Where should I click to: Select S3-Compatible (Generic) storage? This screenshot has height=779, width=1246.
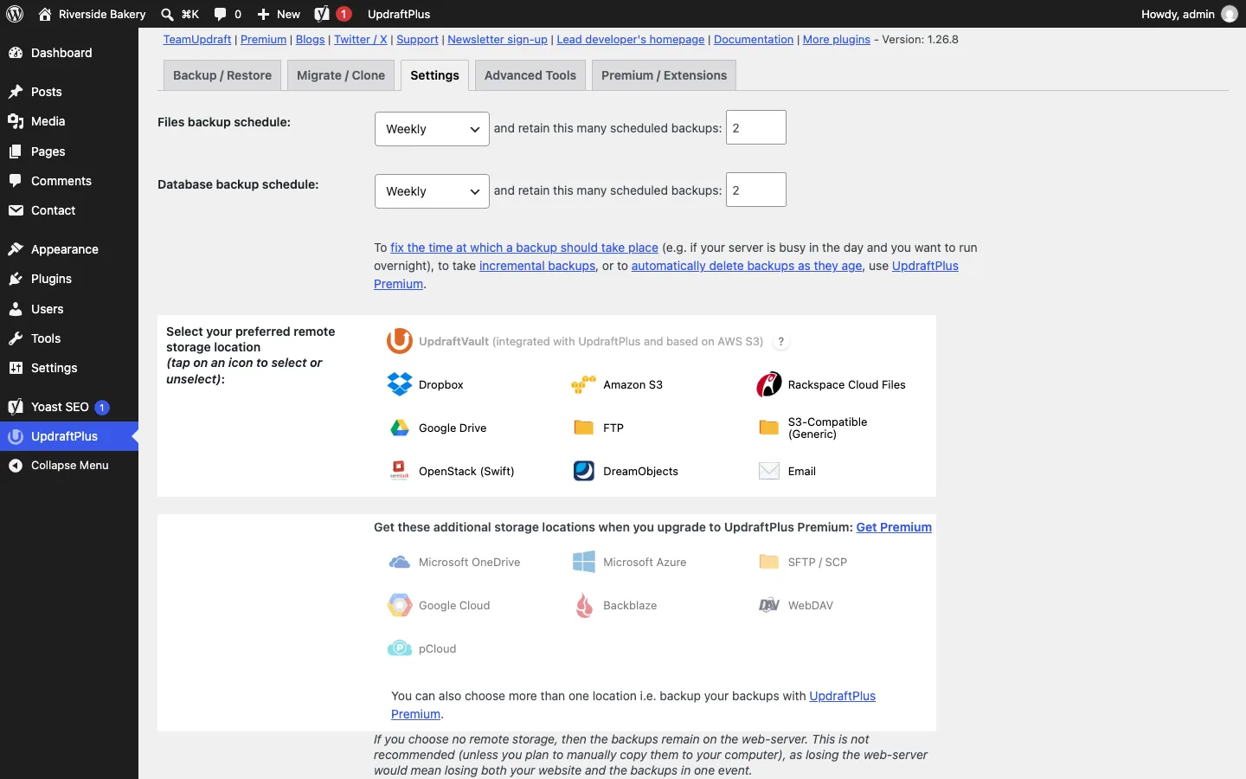click(x=812, y=428)
